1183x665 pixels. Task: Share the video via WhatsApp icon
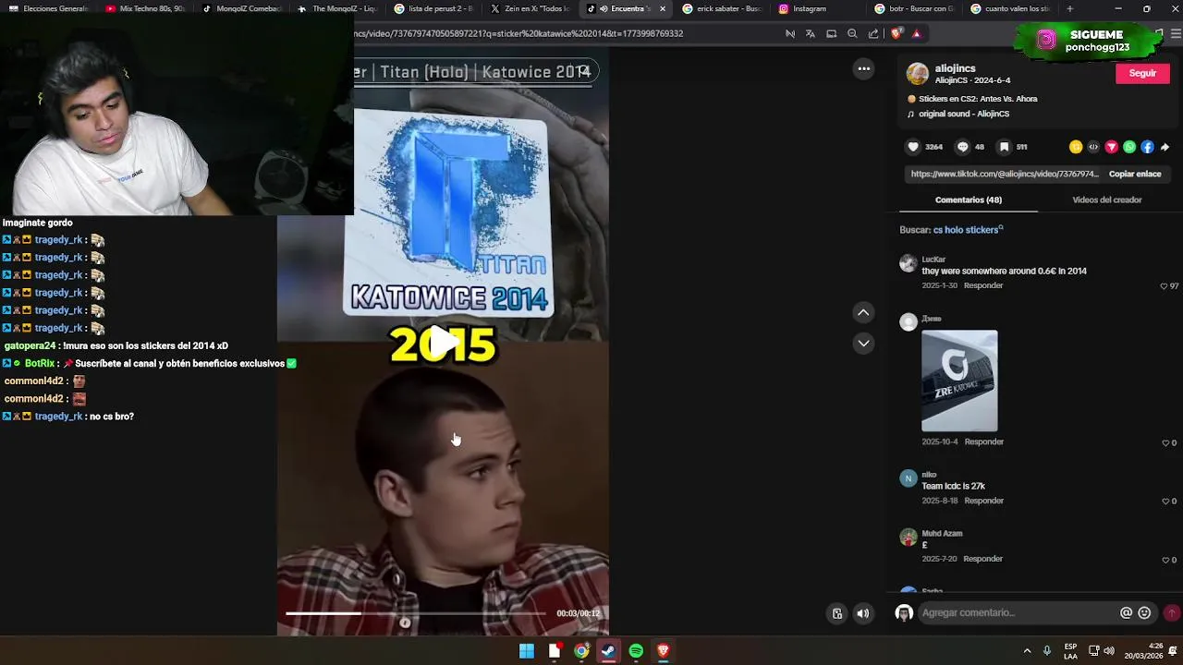(1129, 147)
